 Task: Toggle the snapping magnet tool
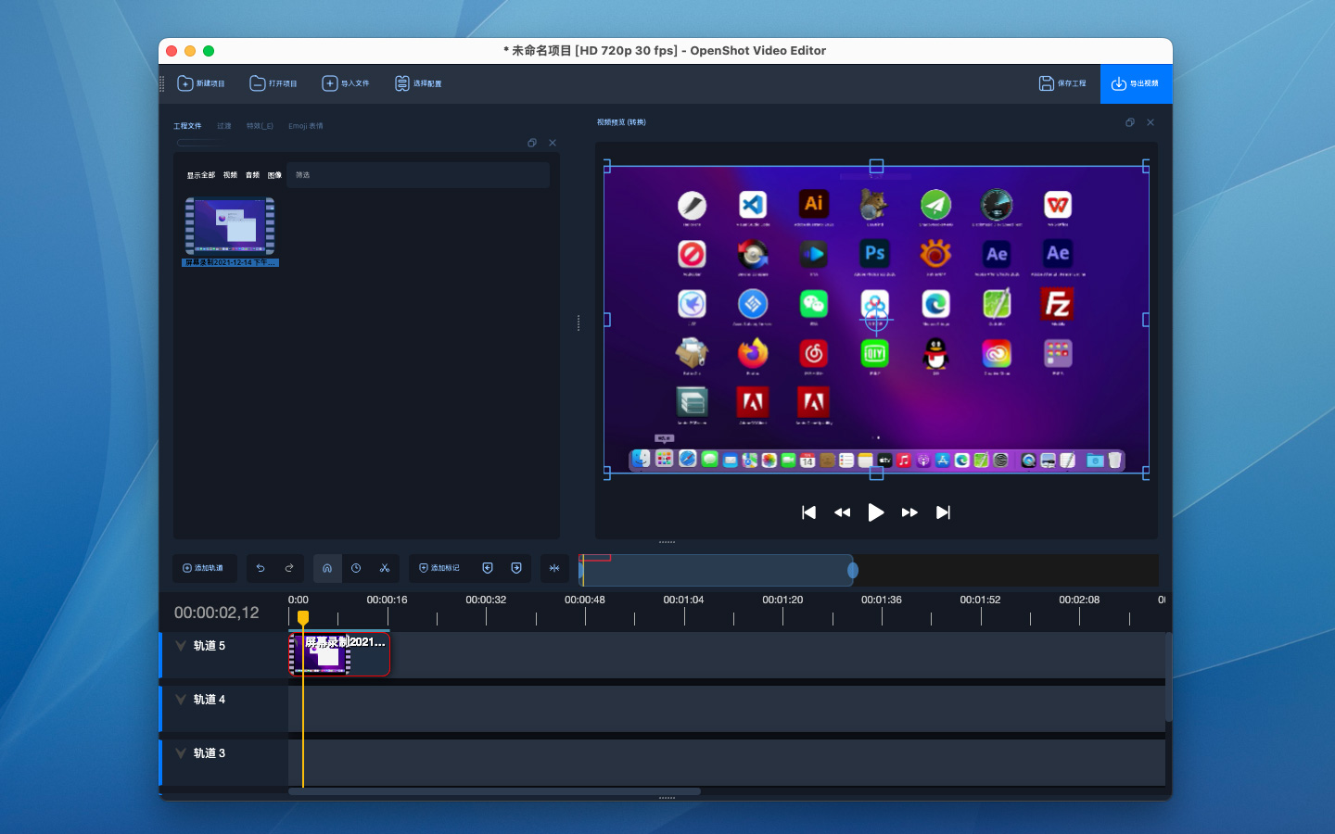point(327,568)
